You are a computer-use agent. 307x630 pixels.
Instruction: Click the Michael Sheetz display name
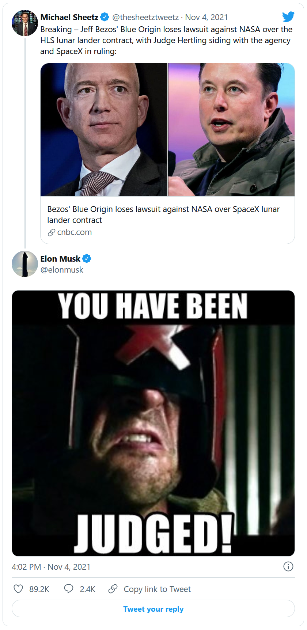tap(69, 17)
